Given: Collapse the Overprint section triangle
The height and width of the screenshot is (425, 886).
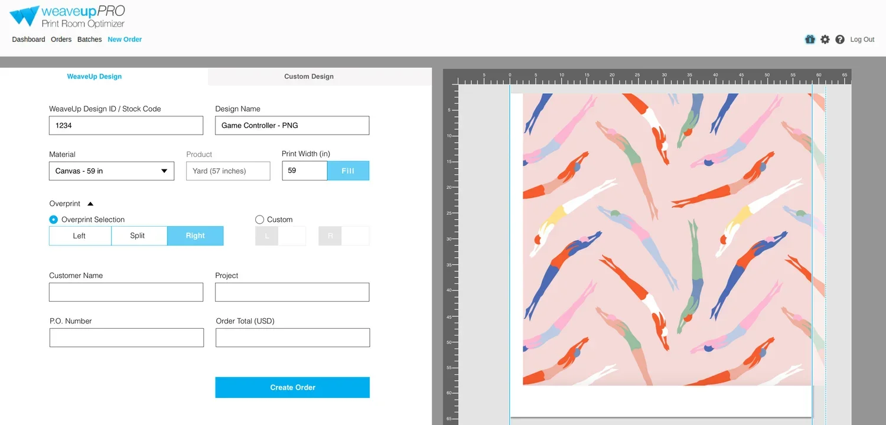Looking at the screenshot, I should click(90, 204).
